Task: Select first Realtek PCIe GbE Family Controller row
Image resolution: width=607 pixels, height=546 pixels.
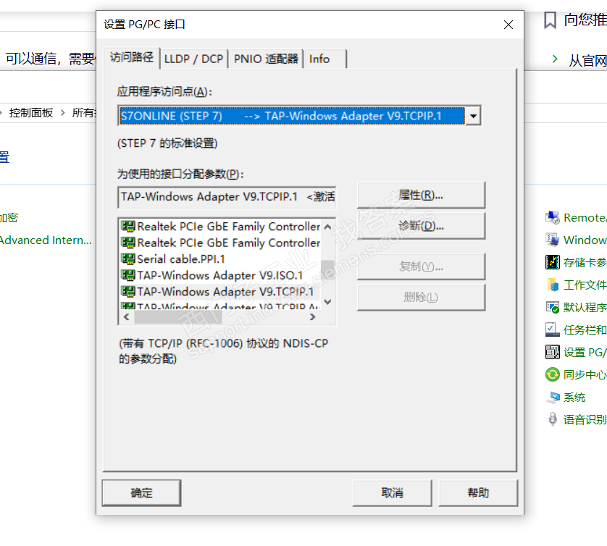Action: click(x=220, y=227)
